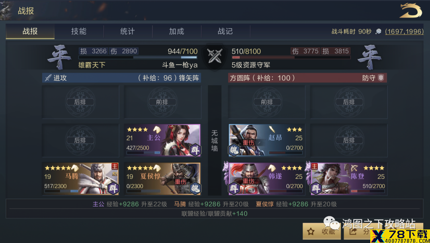The width and height of the screenshot is (430, 243).
Task: Click the 魏 faction badge on 夏侯惇 card
Action: tap(195, 188)
